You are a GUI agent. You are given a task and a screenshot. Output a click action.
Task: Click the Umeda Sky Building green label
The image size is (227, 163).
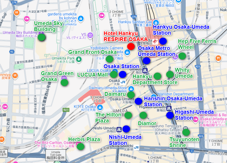click(x=48, y=26)
